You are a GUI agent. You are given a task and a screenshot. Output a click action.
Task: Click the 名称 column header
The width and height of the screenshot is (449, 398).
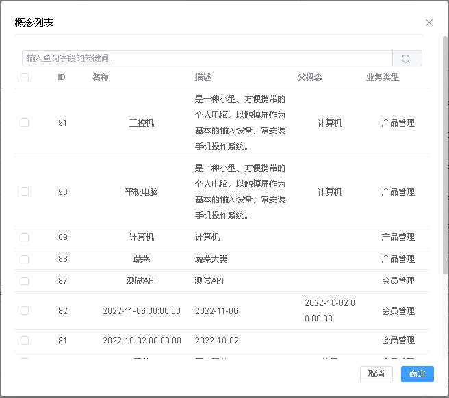pos(101,77)
